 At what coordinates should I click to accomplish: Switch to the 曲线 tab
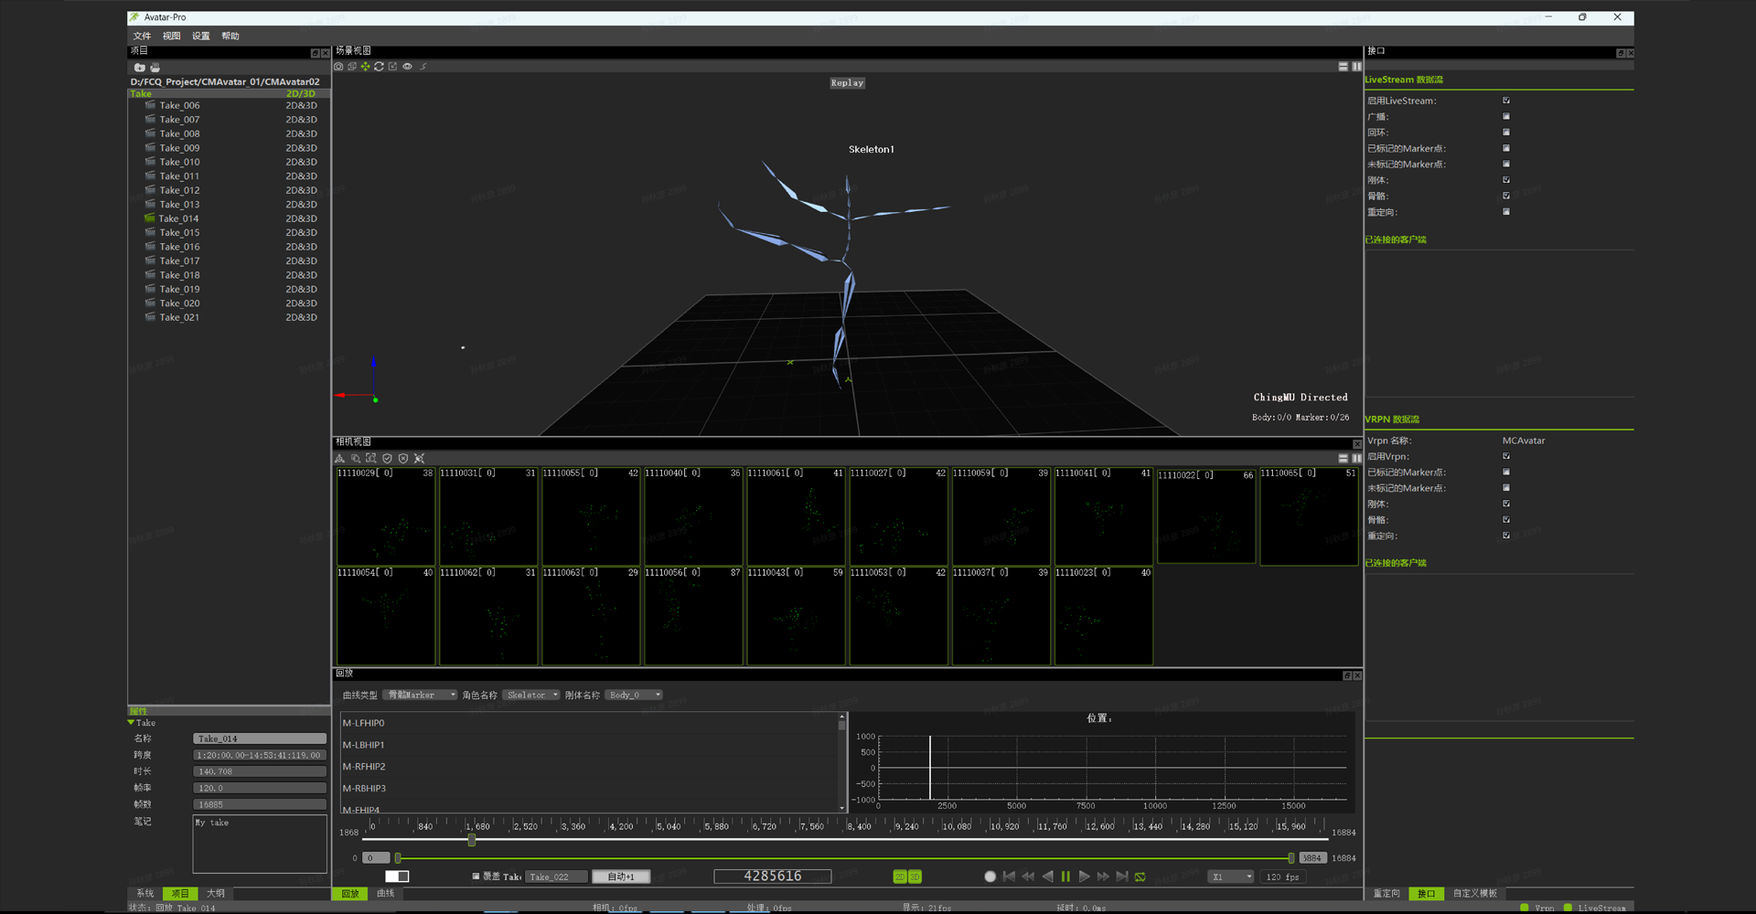(x=386, y=894)
